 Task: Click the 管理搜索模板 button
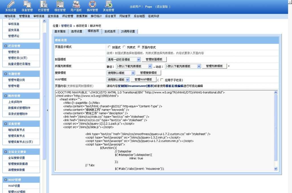pos(148,73)
